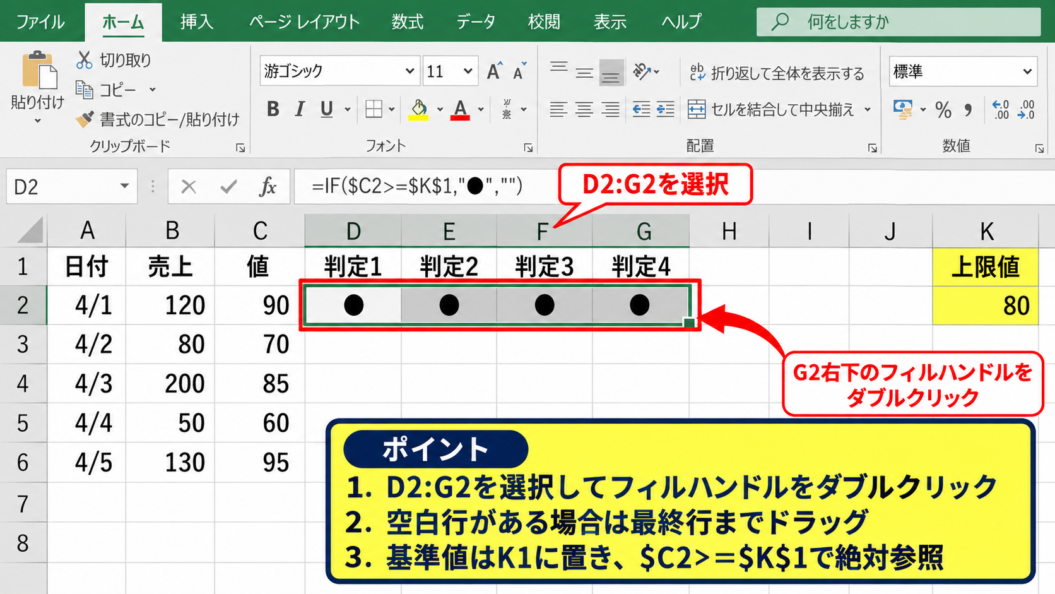The height and width of the screenshot is (594, 1055).
Task: Toggle Underline formatting
Action: tap(326, 109)
